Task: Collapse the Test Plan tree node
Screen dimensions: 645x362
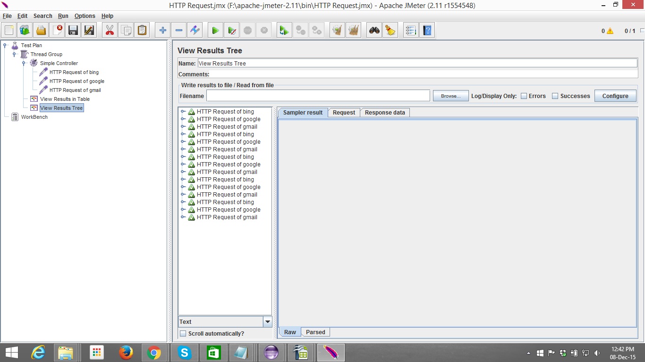Action: tap(5, 45)
